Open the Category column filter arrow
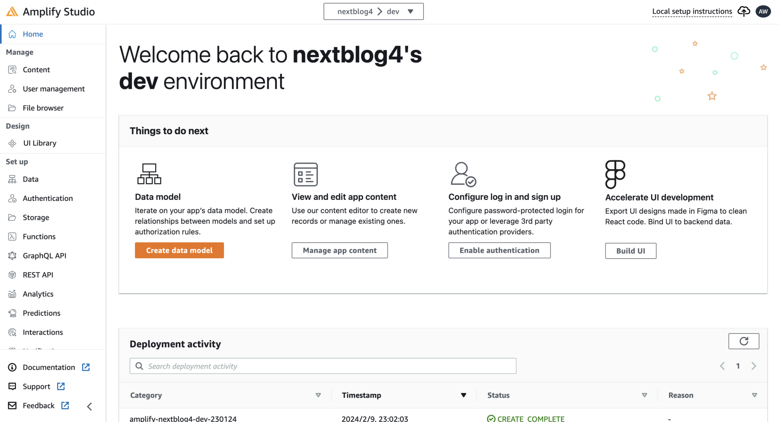The image size is (779, 422). coord(318,395)
